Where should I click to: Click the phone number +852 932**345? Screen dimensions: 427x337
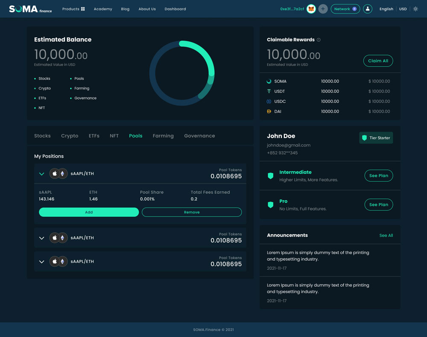pyautogui.click(x=282, y=153)
